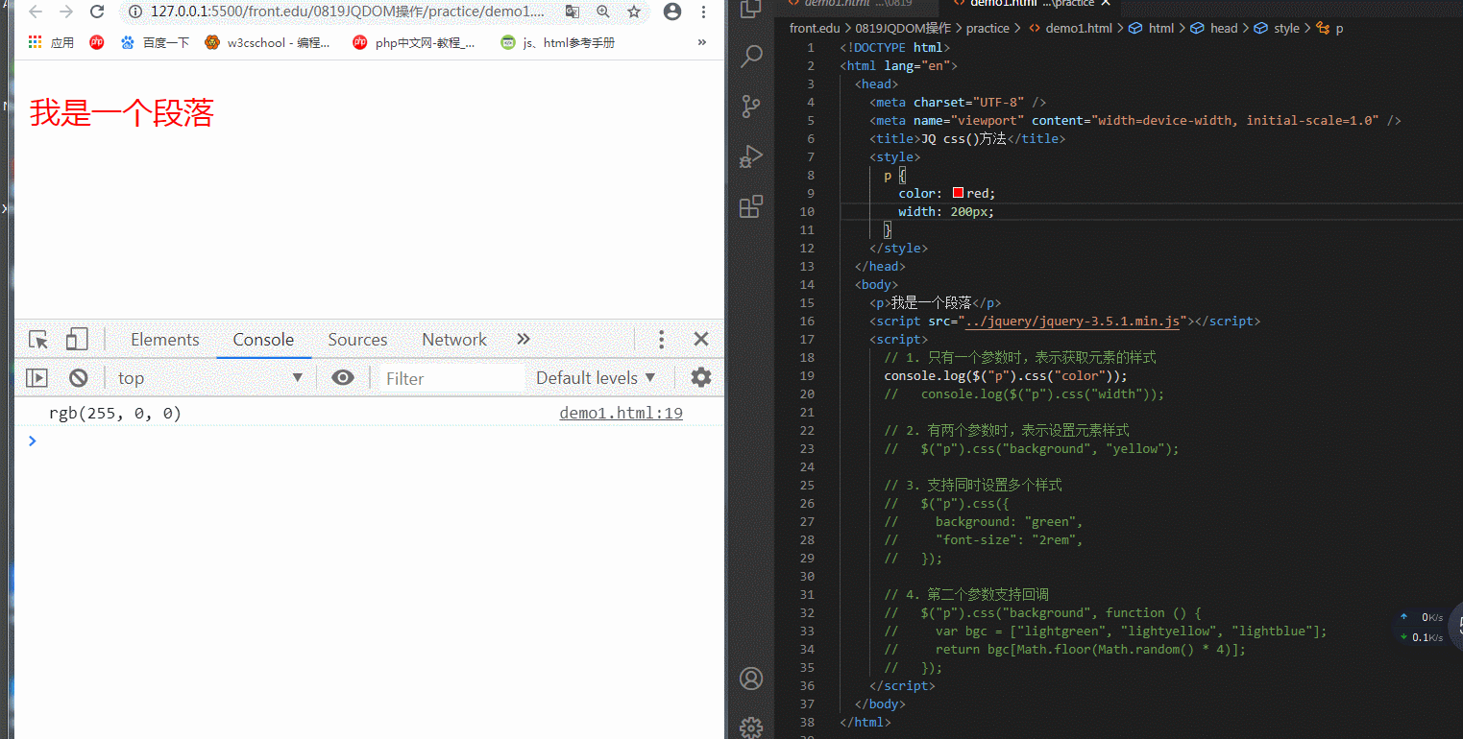Click demo1.html breadcrumb segment
This screenshot has height=739, width=1463.
[x=1070, y=28]
